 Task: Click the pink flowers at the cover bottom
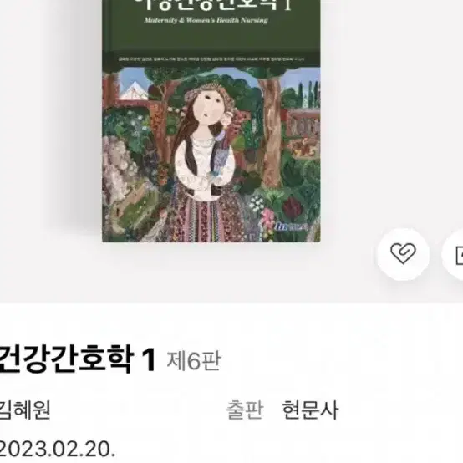[268, 220]
